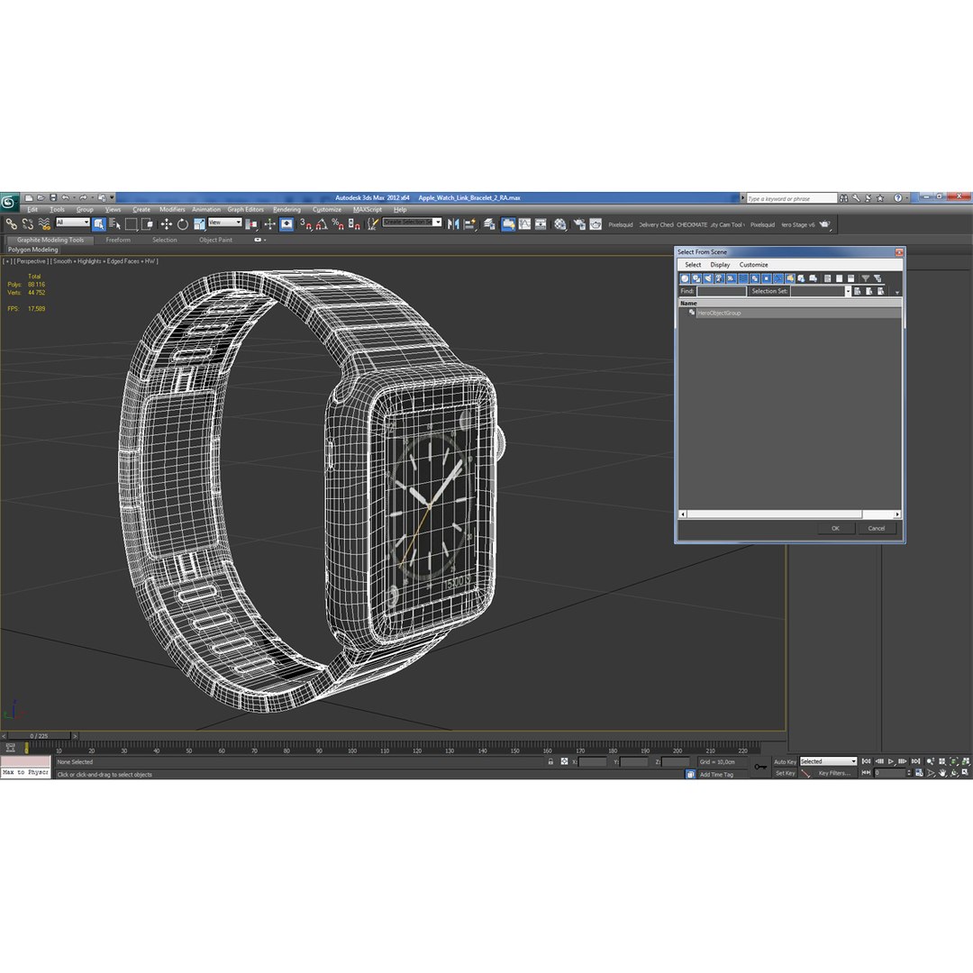Open the Display menu in Select From Scene
Screen dimensions: 973x973
tap(720, 264)
